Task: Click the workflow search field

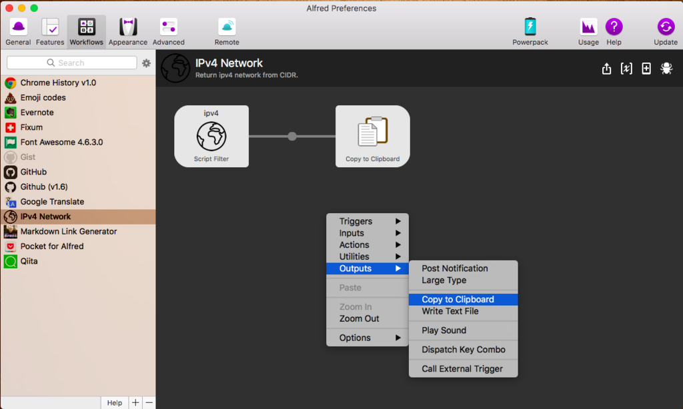Action: tap(72, 63)
